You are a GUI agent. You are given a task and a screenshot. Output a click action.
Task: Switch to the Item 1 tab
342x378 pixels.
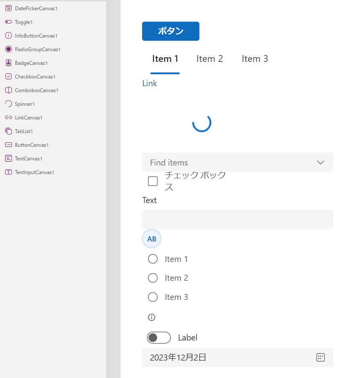(165, 59)
